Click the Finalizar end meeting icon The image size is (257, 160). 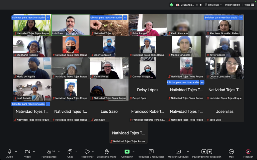tap(248, 152)
